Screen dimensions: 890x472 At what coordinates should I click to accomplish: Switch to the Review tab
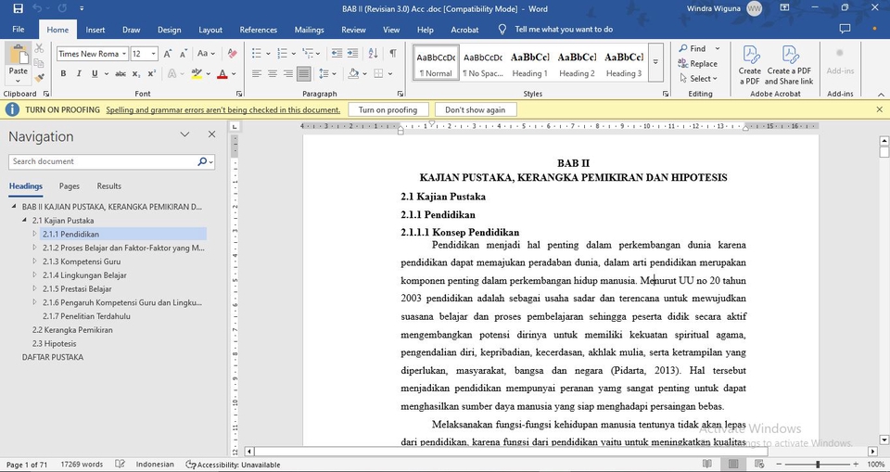pyautogui.click(x=353, y=30)
